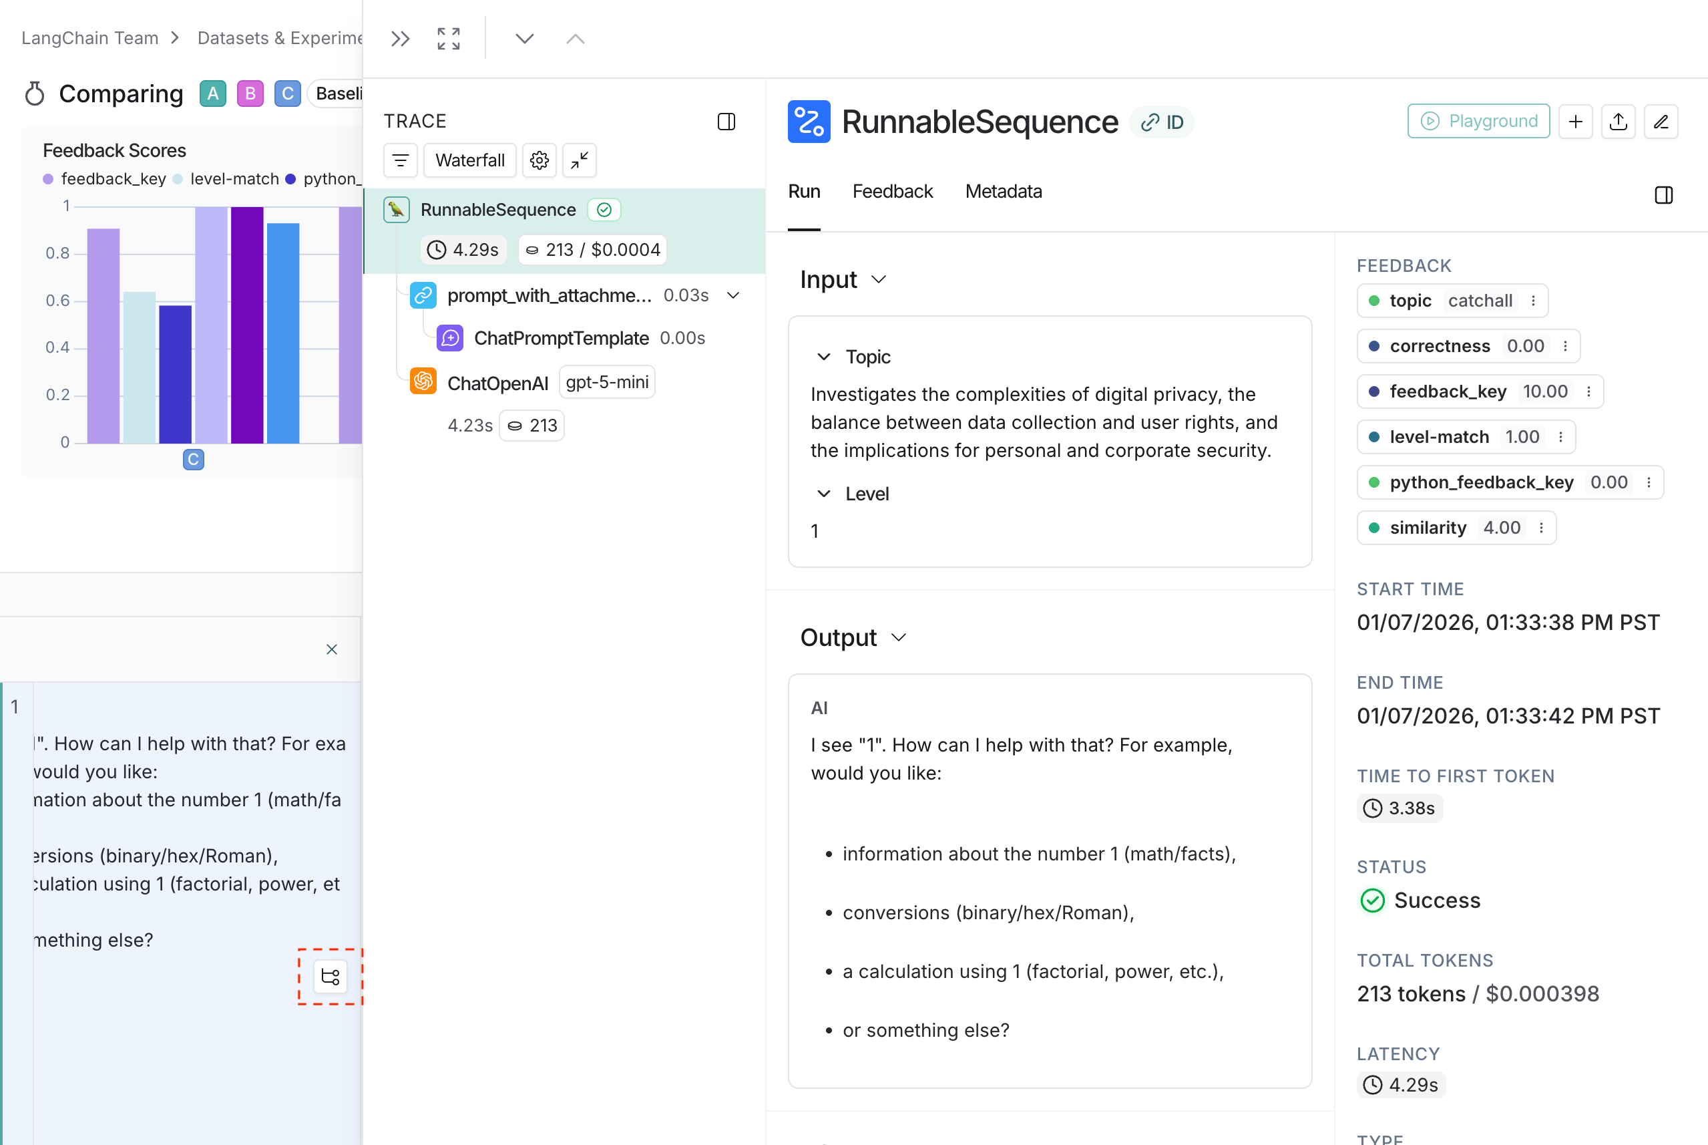The width and height of the screenshot is (1708, 1145).
Task: Click the share upload icon
Action: click(x=1619, y=121)
